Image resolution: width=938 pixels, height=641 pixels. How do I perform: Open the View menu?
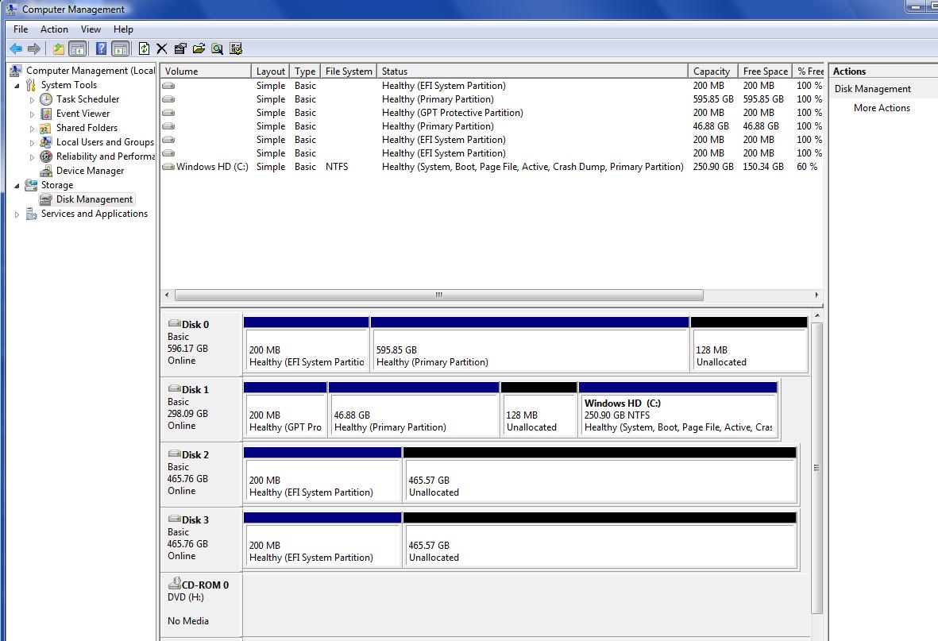tap(91, 29)
